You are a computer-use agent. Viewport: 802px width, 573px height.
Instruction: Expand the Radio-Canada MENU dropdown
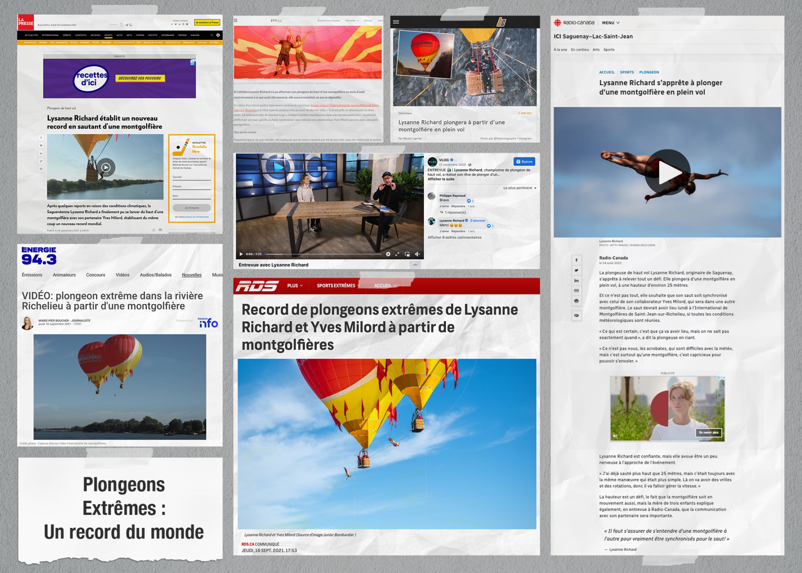pos(611,23)
